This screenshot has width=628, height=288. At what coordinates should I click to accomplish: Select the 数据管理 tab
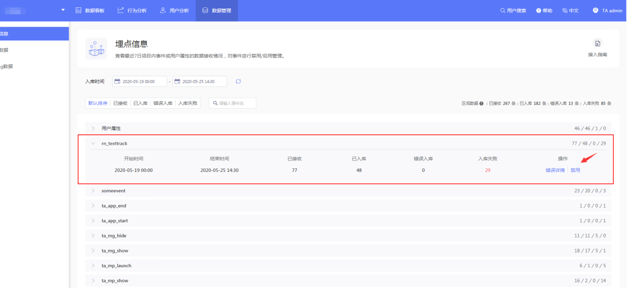click(217, 10)
